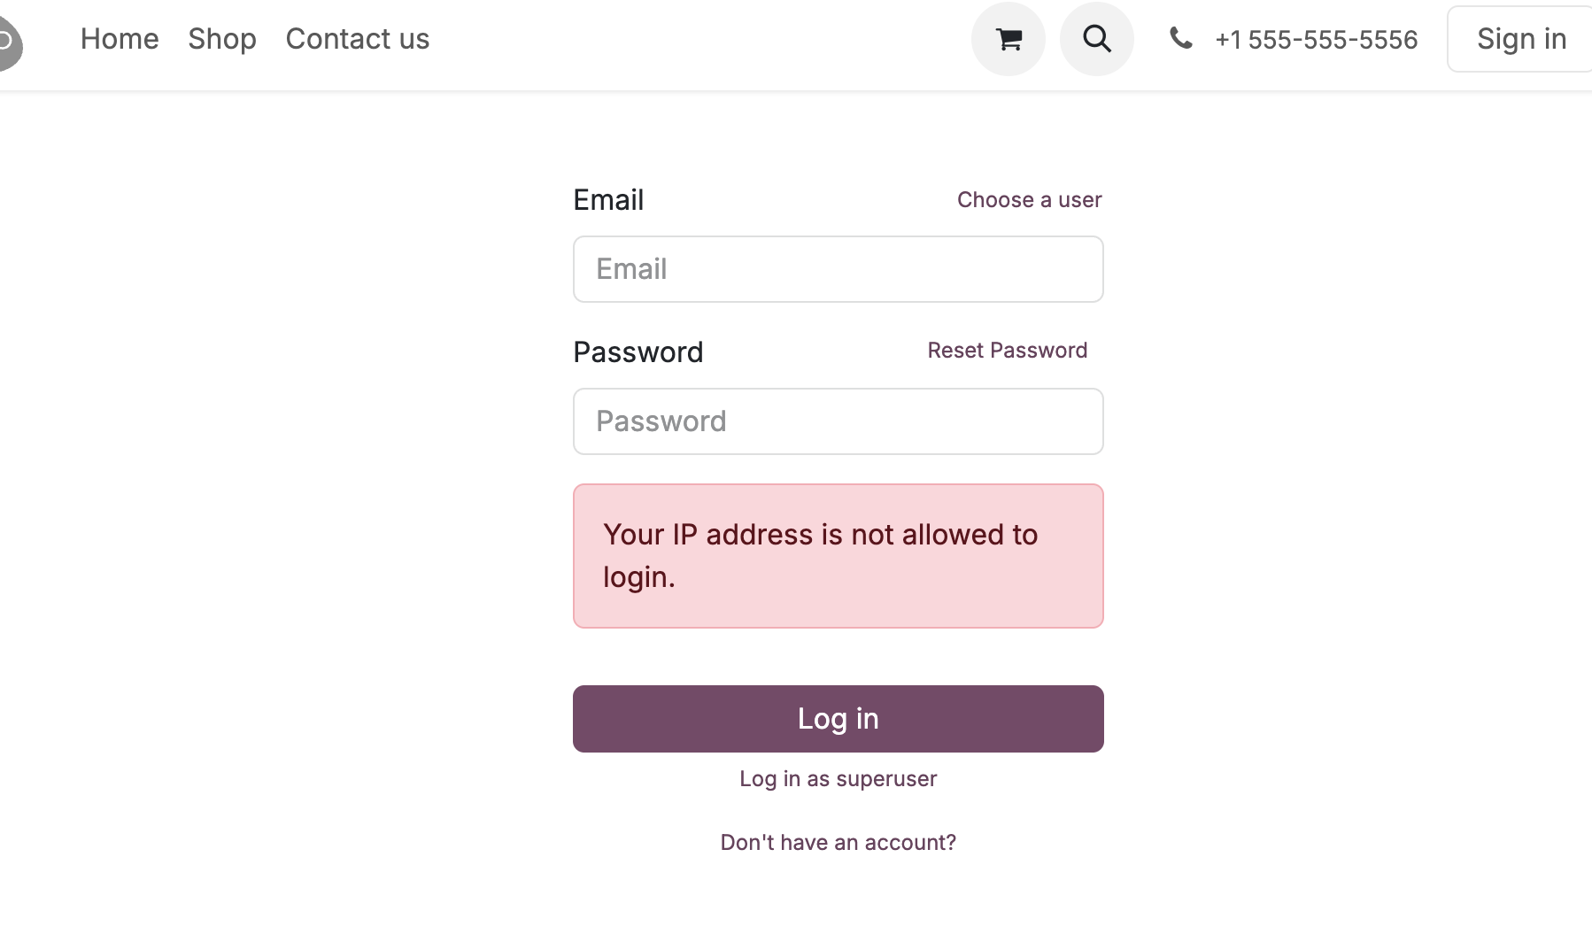This screenshot has height=942, width=1592.
Task: Navigate to Contact us
Action: 358,39
